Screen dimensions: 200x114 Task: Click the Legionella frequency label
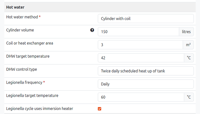coord(24,82)
